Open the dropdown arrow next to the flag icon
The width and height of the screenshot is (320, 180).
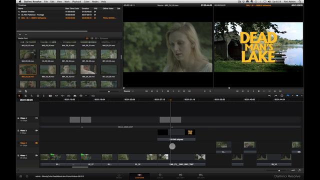[x=292, y=95]
